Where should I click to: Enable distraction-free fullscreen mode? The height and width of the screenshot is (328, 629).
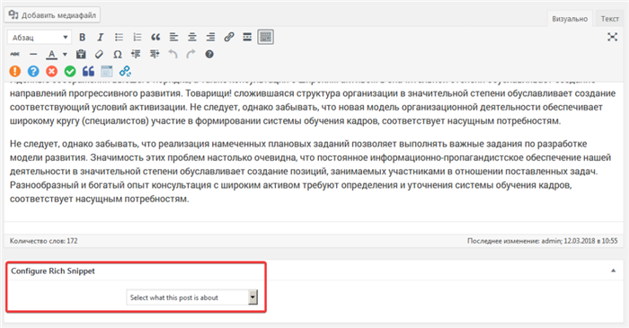click(612, 37)
